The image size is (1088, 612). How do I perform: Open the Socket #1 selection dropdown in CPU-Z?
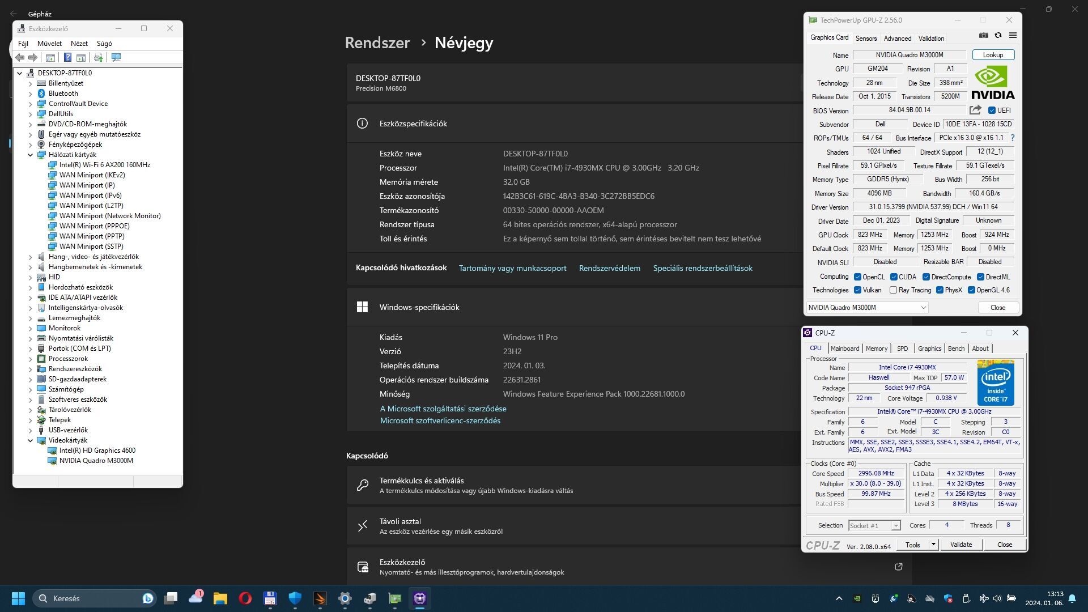(874, 525)
